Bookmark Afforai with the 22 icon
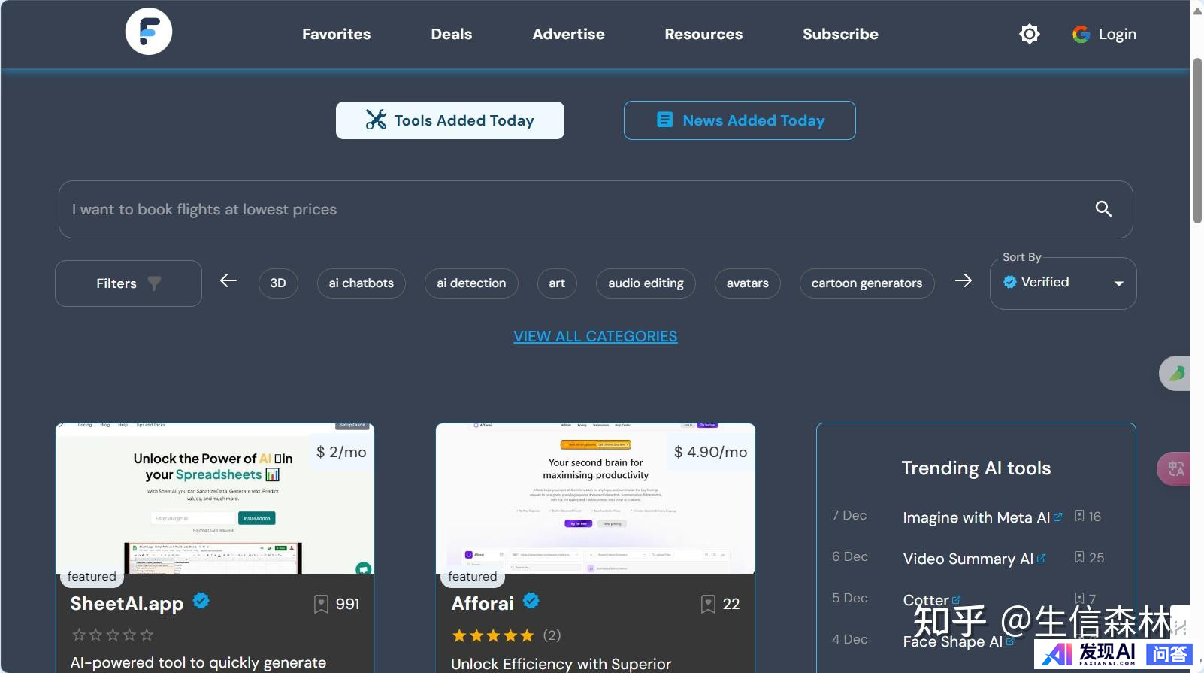Image resolution: width=1204 pixels, height=673 pixels. click(x=708, y=604)
